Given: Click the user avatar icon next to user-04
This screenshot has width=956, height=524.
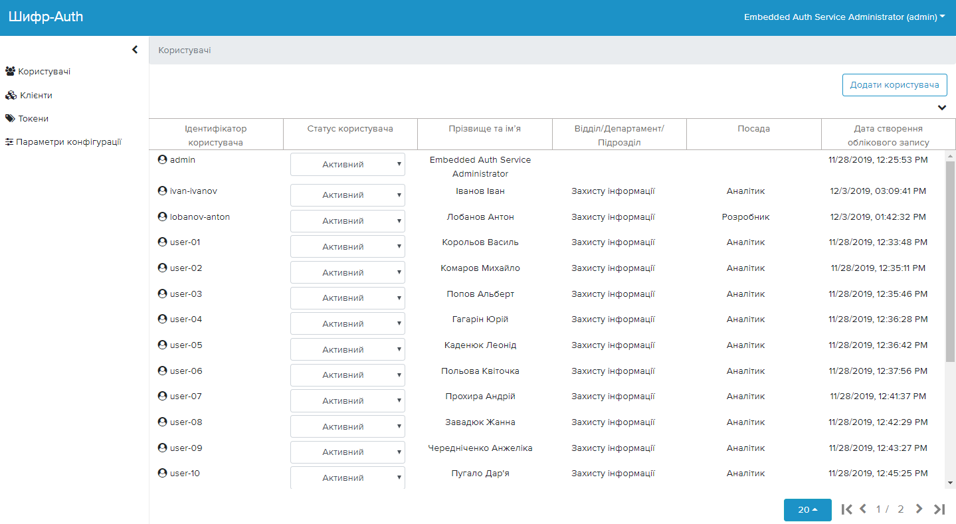Looking at the screenshot, I should (162, 319).
